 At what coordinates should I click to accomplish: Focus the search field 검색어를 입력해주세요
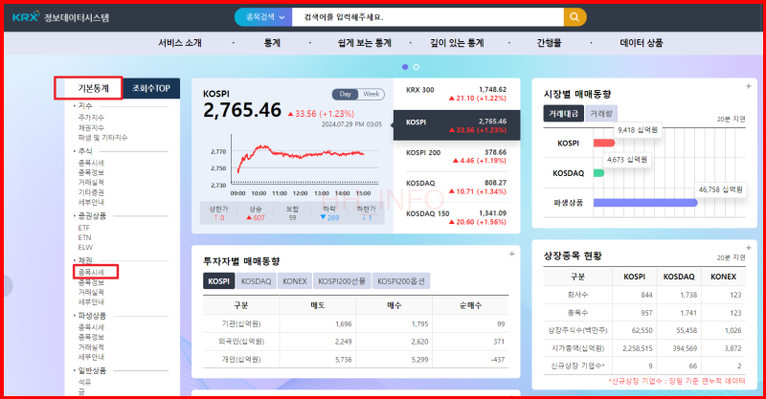point(427,17)
